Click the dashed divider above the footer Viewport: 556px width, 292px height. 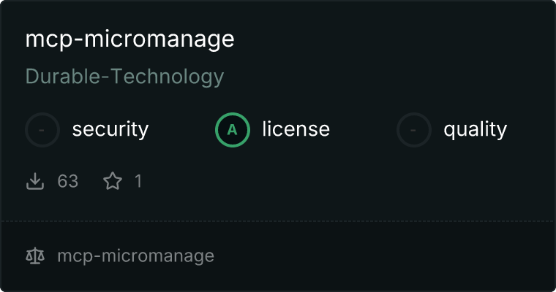[278, 220]
